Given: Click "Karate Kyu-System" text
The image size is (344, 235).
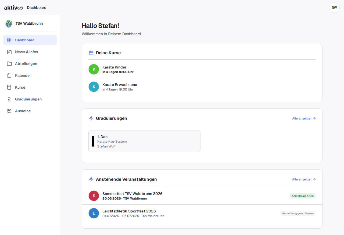Looking at the screenshot, I should click(112, 142).
